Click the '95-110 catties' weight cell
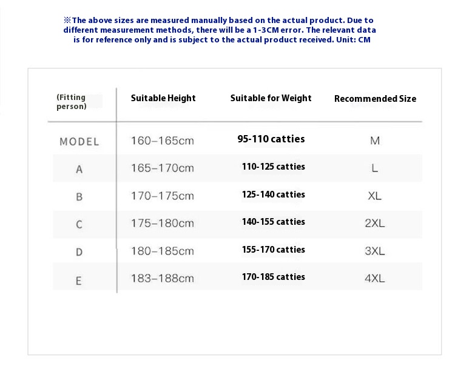 (271, 139)
